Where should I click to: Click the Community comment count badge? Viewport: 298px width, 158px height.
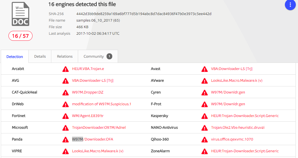coord(109,56)
